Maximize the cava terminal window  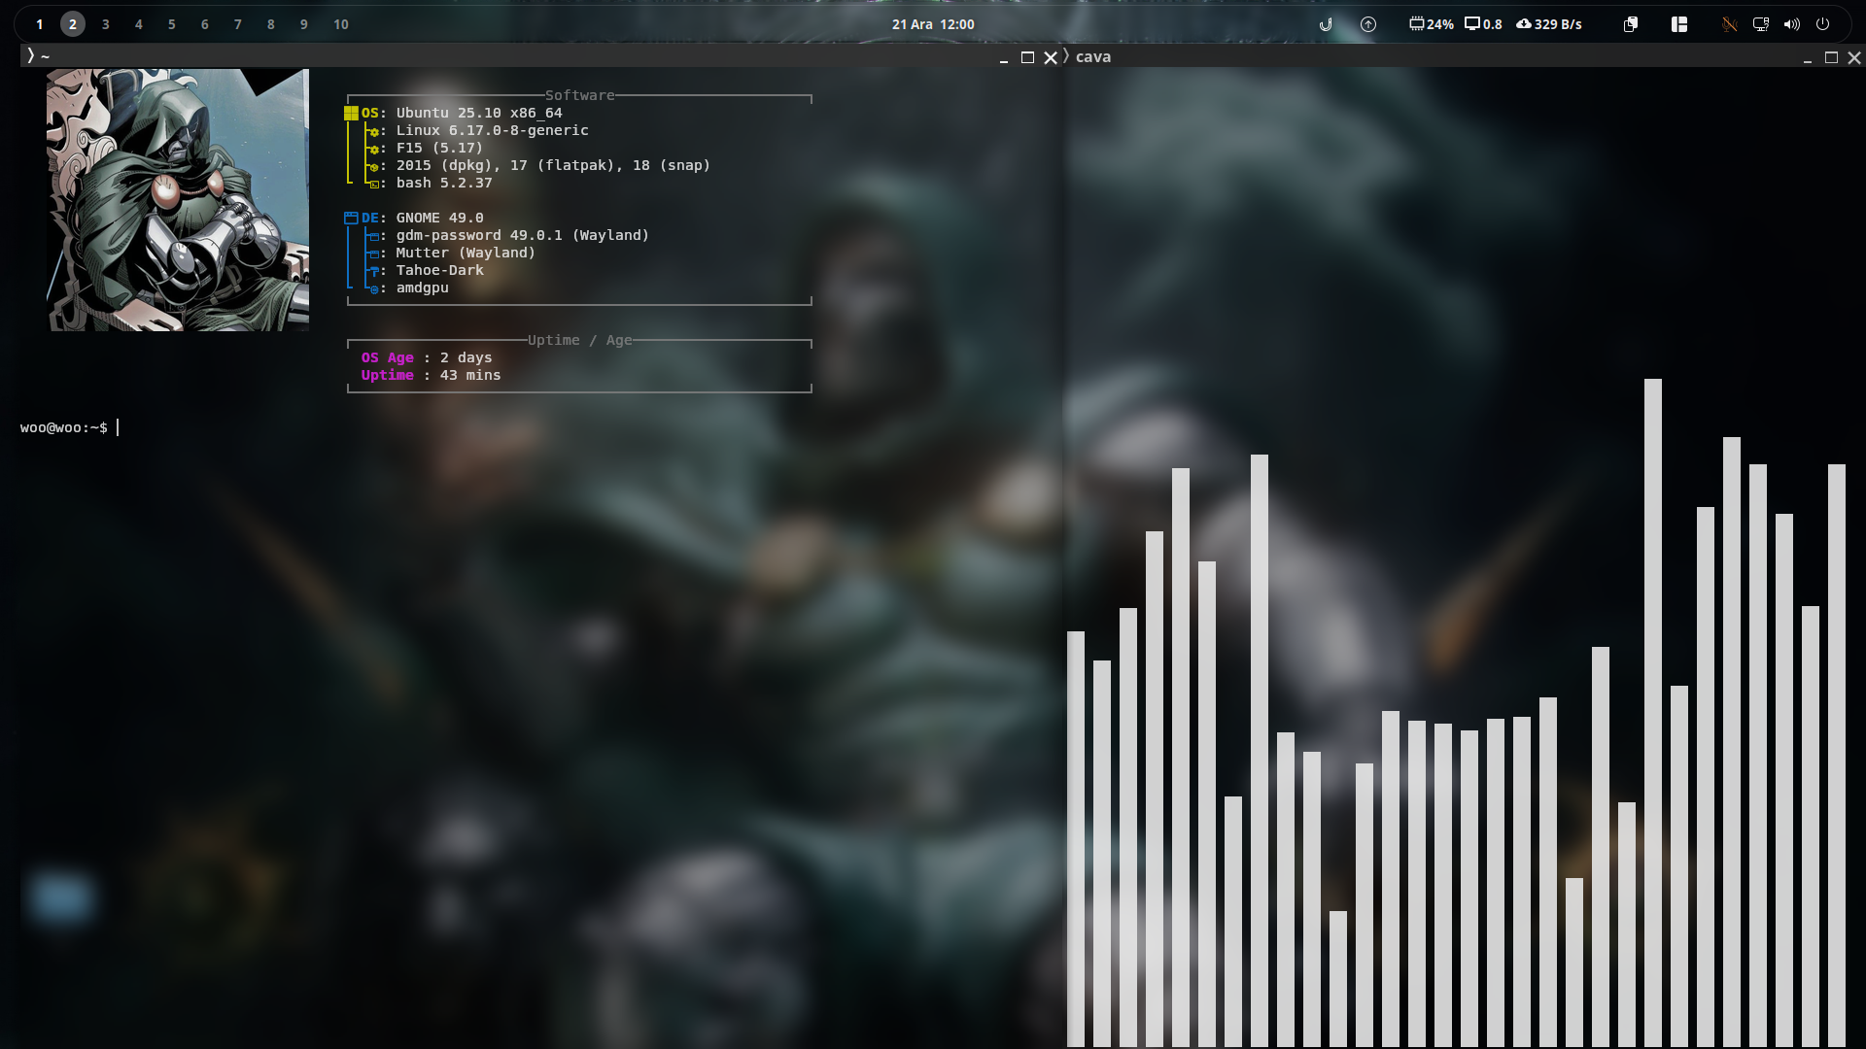(1831, 58)
